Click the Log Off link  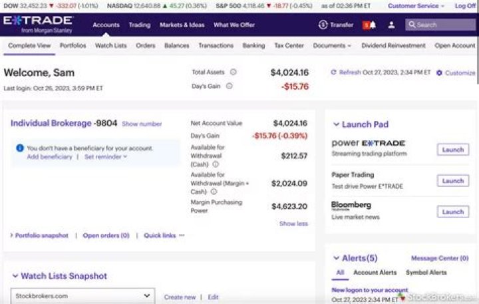465,6
